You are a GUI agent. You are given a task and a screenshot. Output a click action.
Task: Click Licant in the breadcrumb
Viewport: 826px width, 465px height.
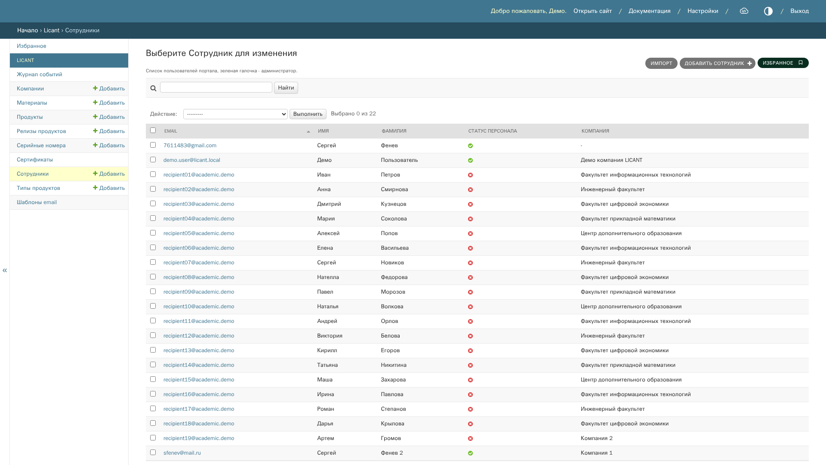pos(52,31)
